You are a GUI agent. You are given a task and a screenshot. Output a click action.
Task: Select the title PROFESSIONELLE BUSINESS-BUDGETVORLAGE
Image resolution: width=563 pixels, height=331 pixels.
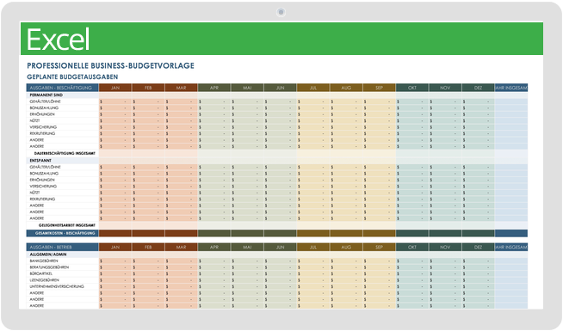pyautogui.click(x=110, y=65)
